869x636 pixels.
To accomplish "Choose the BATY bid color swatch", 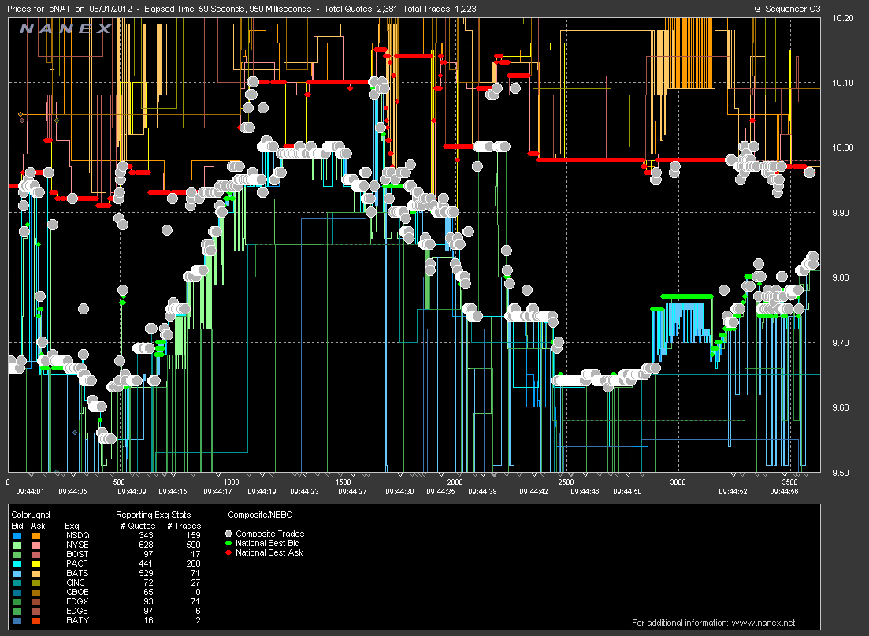I will (x=17, y=620).
